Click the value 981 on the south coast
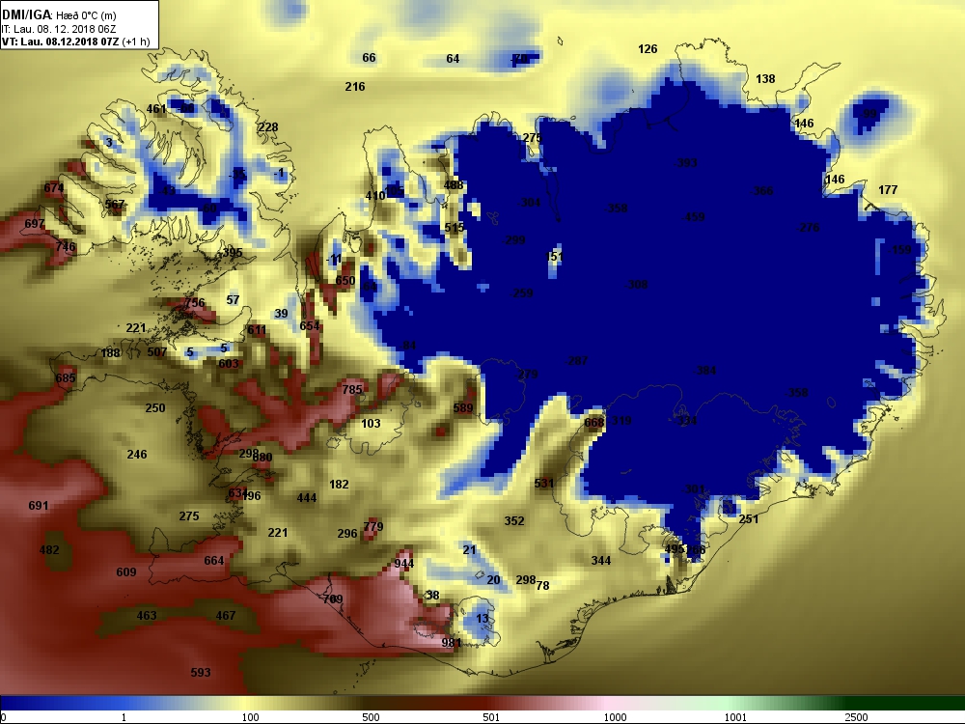Image resolution: width=965 pixels, height=724 pixels. (452, 643)
